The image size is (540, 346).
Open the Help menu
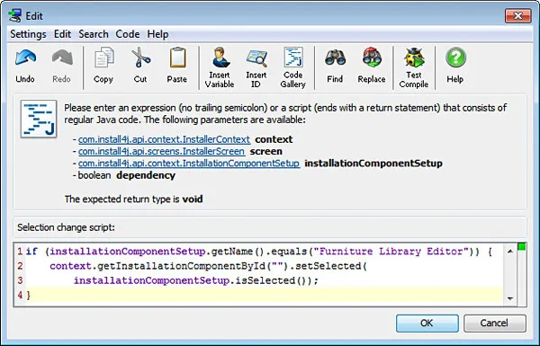pyautogui.click(x=157, y=34)
